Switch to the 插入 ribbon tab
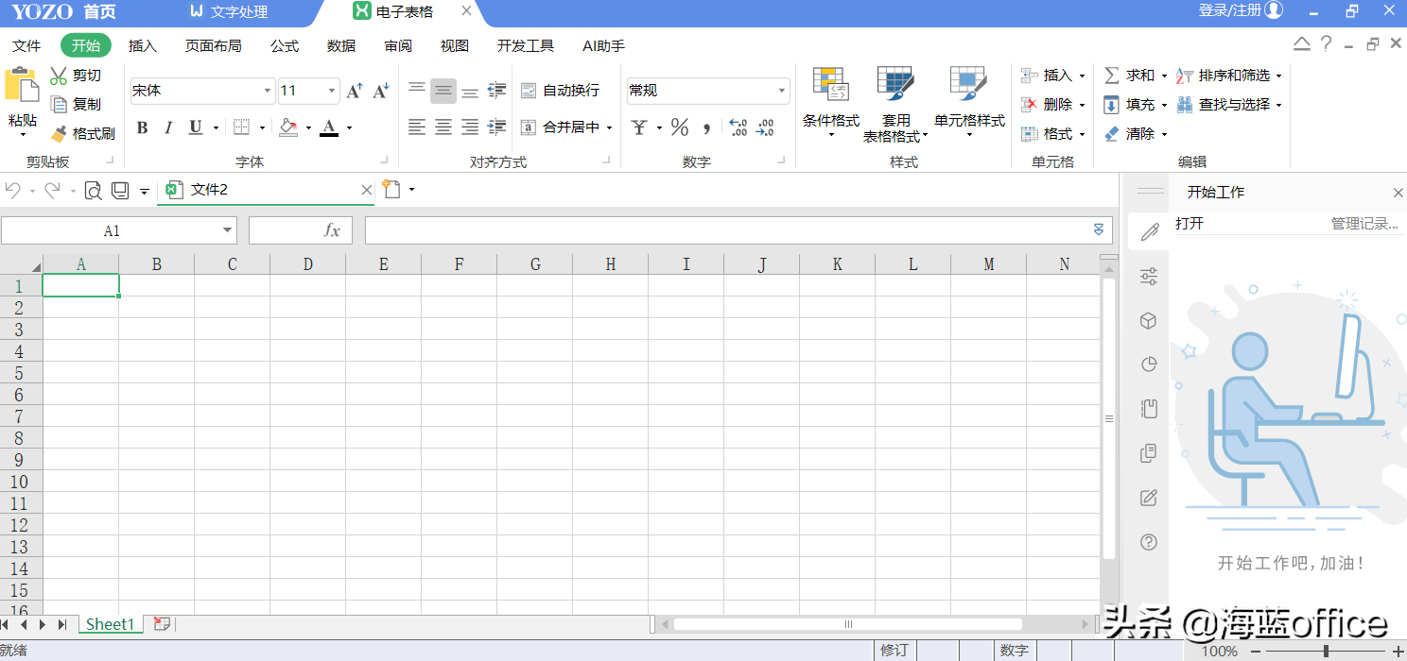Viewport: 1407px width, 661px height. click(x=143, y=45)
